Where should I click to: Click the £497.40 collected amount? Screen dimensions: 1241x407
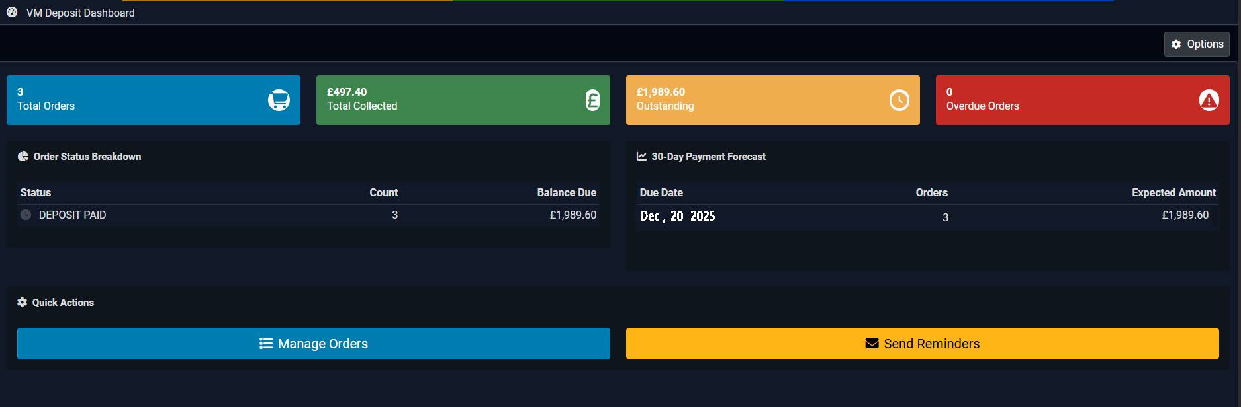(347, 92)
